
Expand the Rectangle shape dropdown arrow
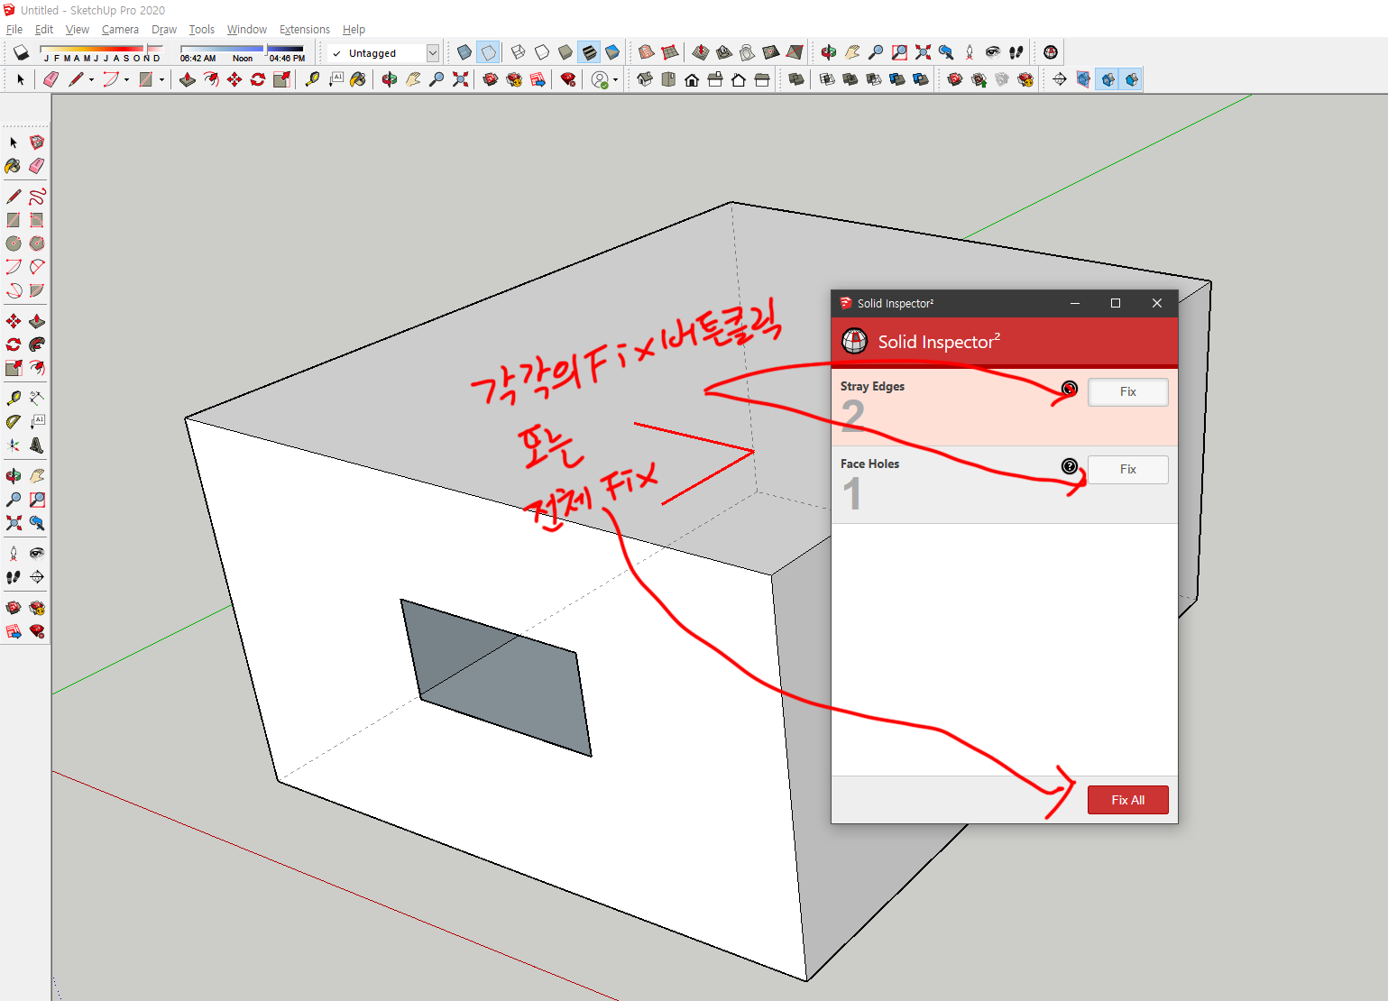click(x=161, y=80)
